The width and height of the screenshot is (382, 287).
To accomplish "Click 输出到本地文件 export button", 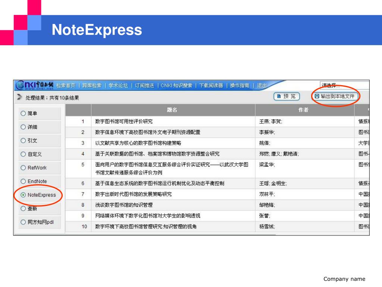I will point(335,96).
